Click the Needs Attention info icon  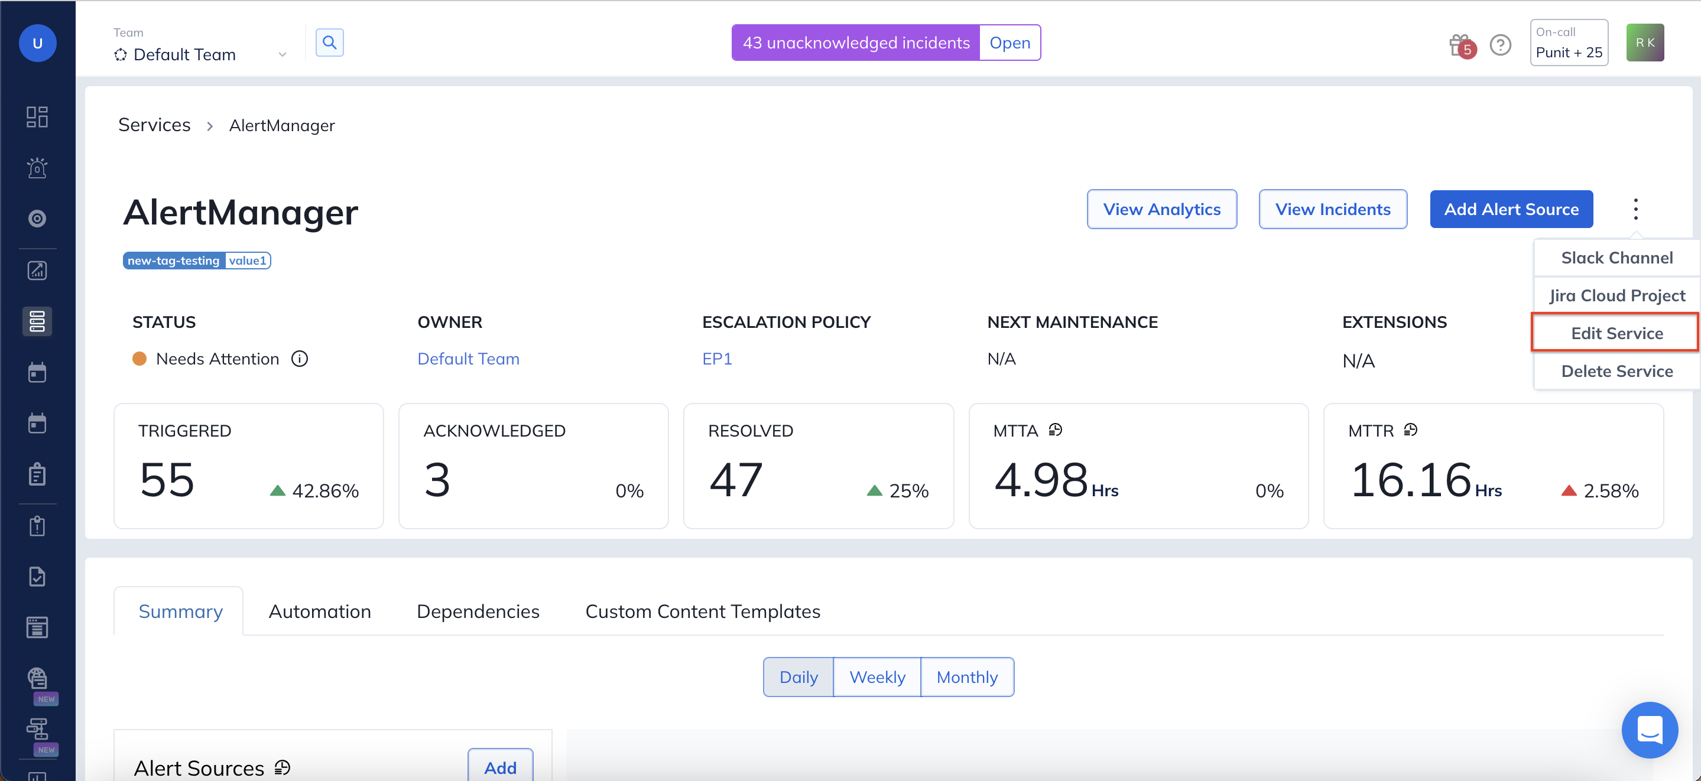[300, 359]
